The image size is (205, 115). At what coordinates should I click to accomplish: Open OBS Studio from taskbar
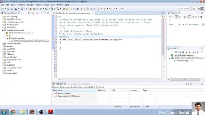pos(41,112)
